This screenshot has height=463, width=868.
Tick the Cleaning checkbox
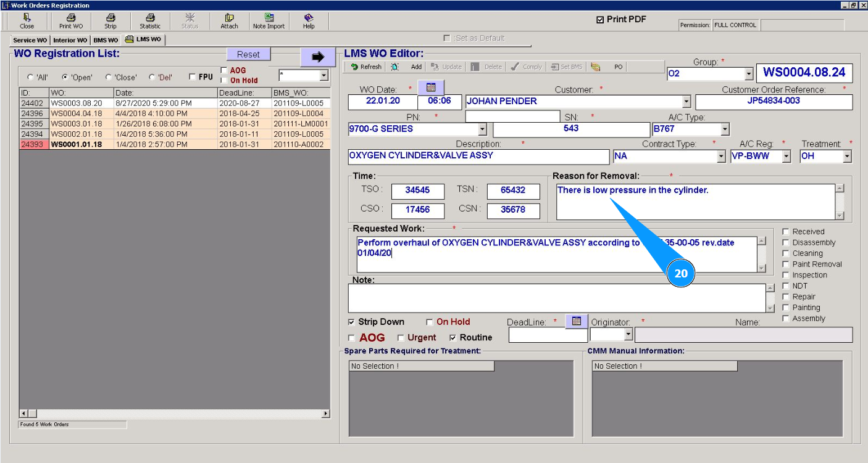click(x=786, y=253)
